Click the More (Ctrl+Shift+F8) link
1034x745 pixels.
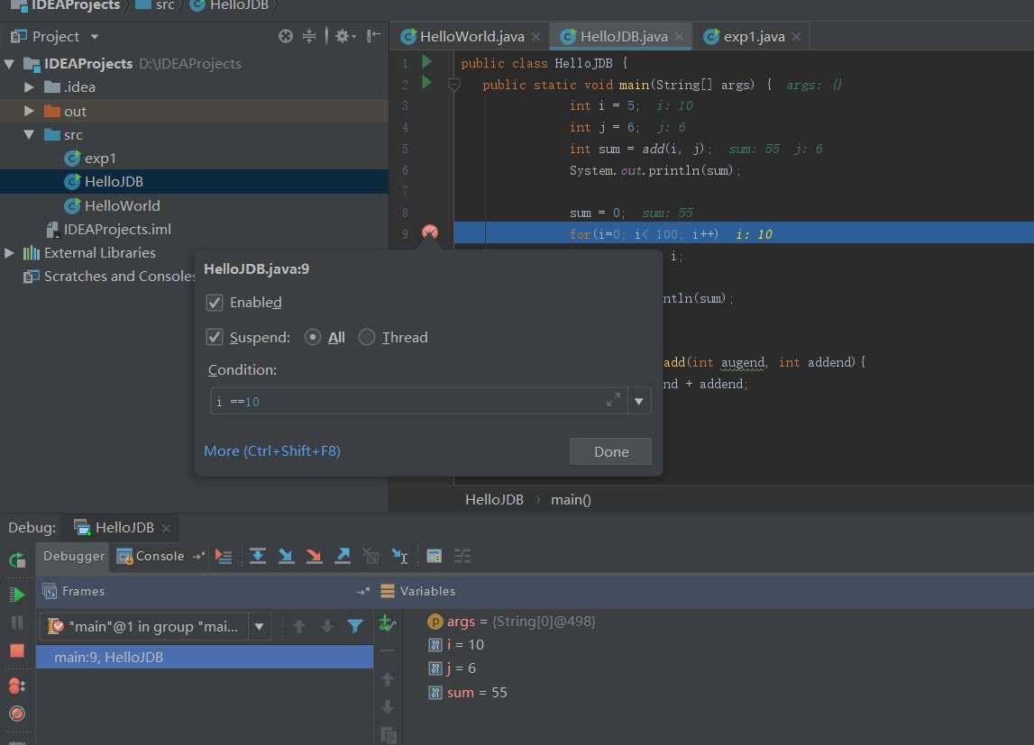pyautogui.click(x=272, y=451)
